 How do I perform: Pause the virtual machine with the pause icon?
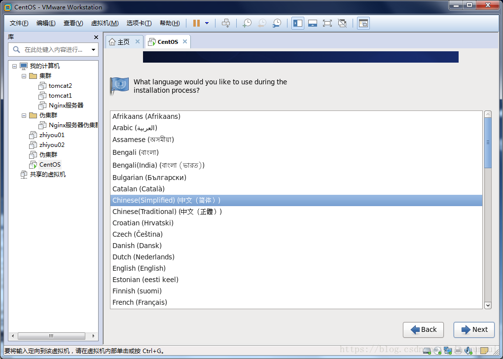(x=196, y=23)
